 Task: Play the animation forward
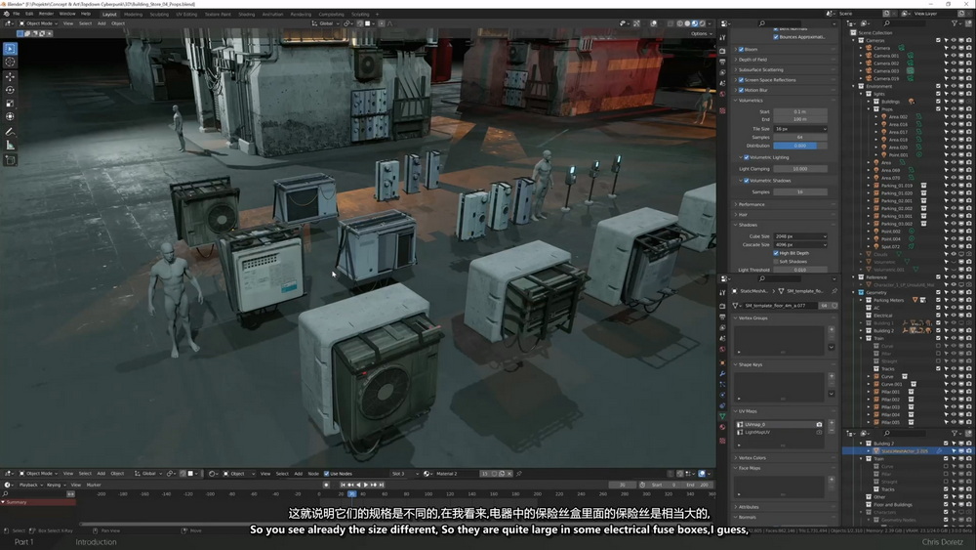[366, 485]
